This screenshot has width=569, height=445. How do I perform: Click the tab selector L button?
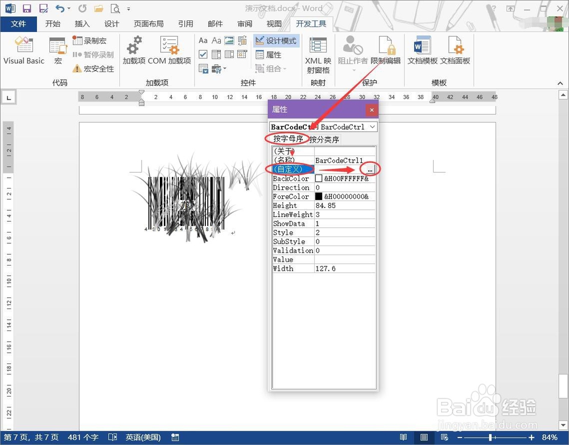(x=9, y=97)
